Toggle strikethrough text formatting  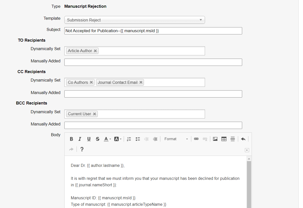click(x=98, y=139)
